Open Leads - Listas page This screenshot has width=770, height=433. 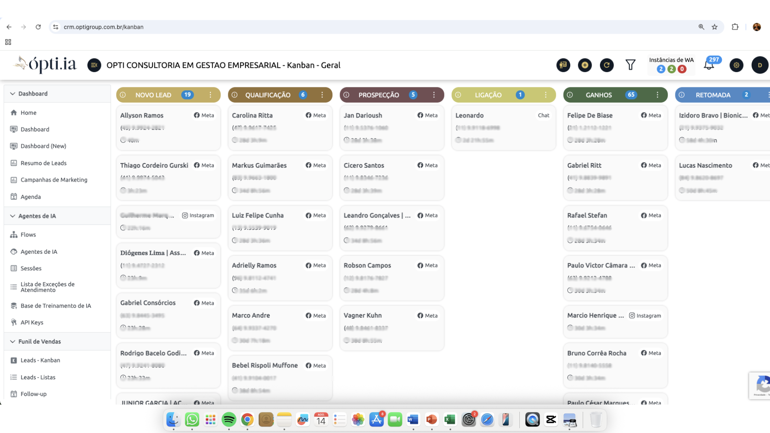(38, 377)
